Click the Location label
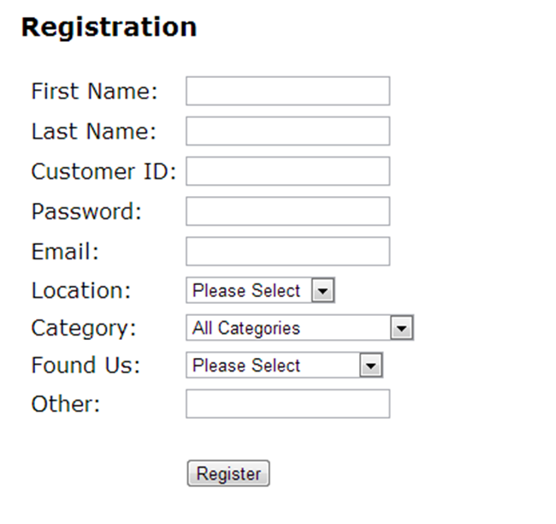556x524 pixels. tap(81, 290)
